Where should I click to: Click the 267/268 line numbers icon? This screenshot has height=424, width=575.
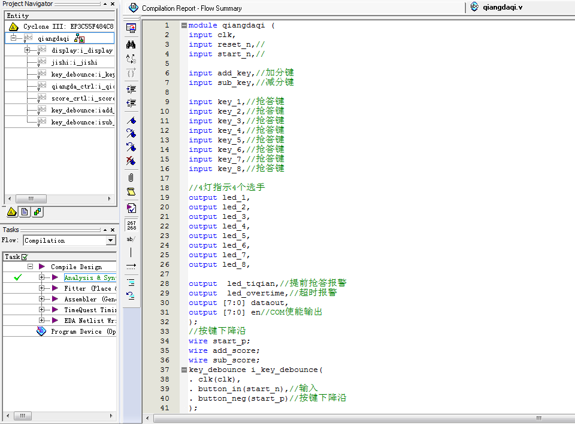click(x=131, y=225)
